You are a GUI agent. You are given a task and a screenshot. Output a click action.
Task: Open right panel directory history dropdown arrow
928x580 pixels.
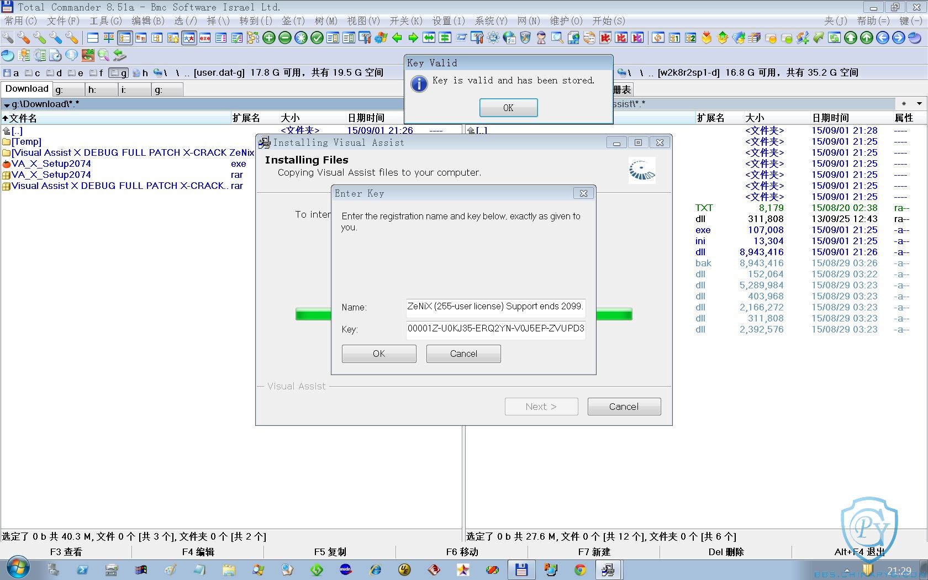click(919, 104)
